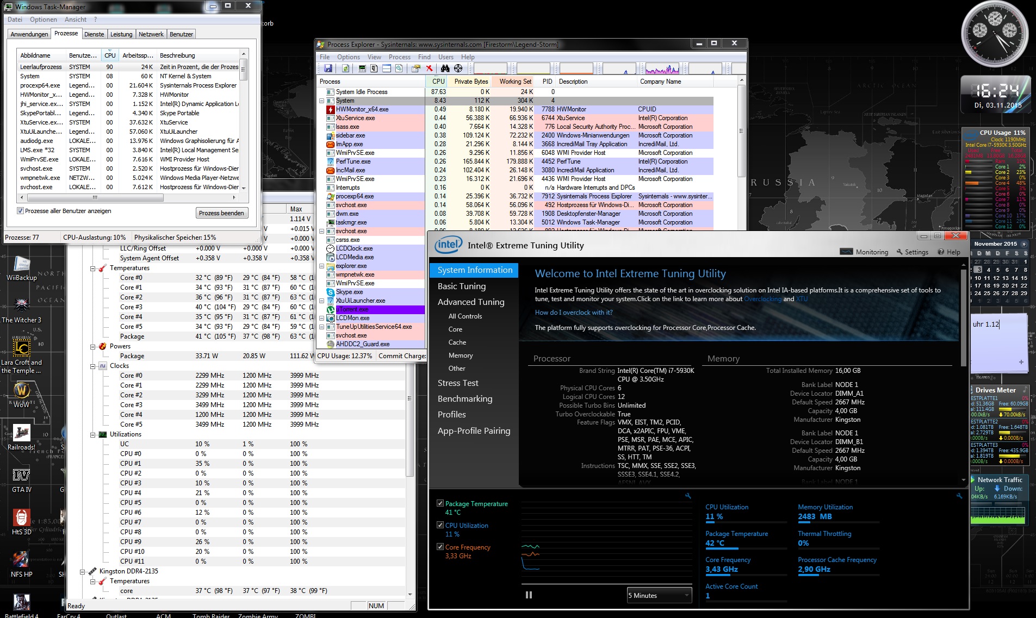
Task: Open Help in Intel Extreme Tuning Utility
Action: pos(948,252)
